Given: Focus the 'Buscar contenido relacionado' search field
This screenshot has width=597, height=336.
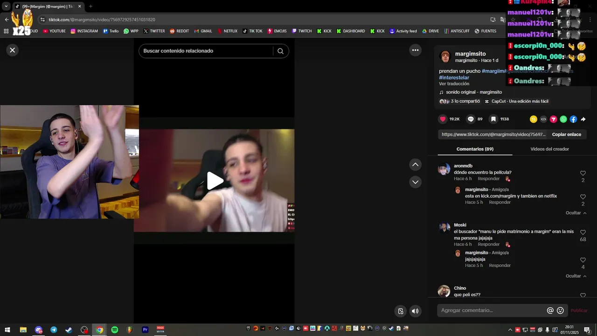Looking at the screenshot, I should (x=205, y=51).
